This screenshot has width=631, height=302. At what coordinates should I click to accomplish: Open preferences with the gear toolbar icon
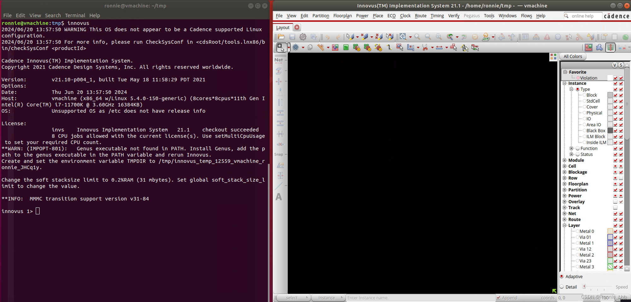point(303,37)
